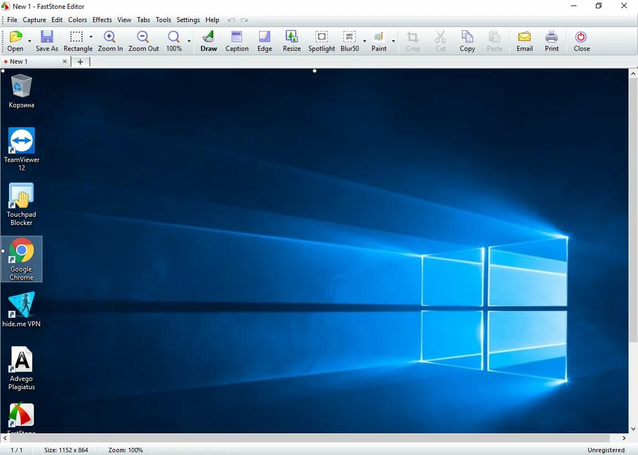Click the Zoom: 100% status text
Viewport: 638px width, 455px height.
[x=125, y=449]
